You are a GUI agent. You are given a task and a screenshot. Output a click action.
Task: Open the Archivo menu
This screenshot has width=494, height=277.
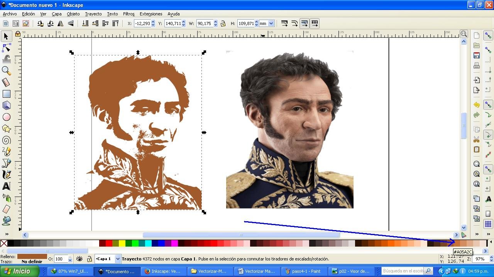point(10,14)
